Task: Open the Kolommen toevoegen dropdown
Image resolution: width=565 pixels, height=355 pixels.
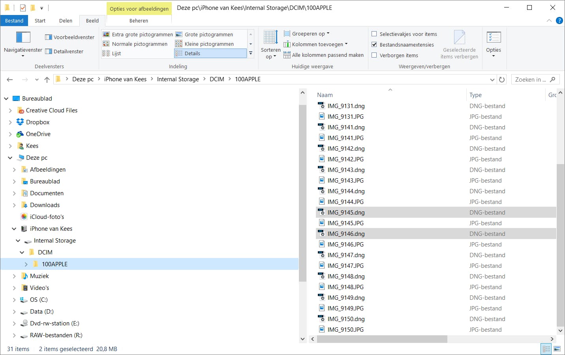Action: click(x=316, y=44)
